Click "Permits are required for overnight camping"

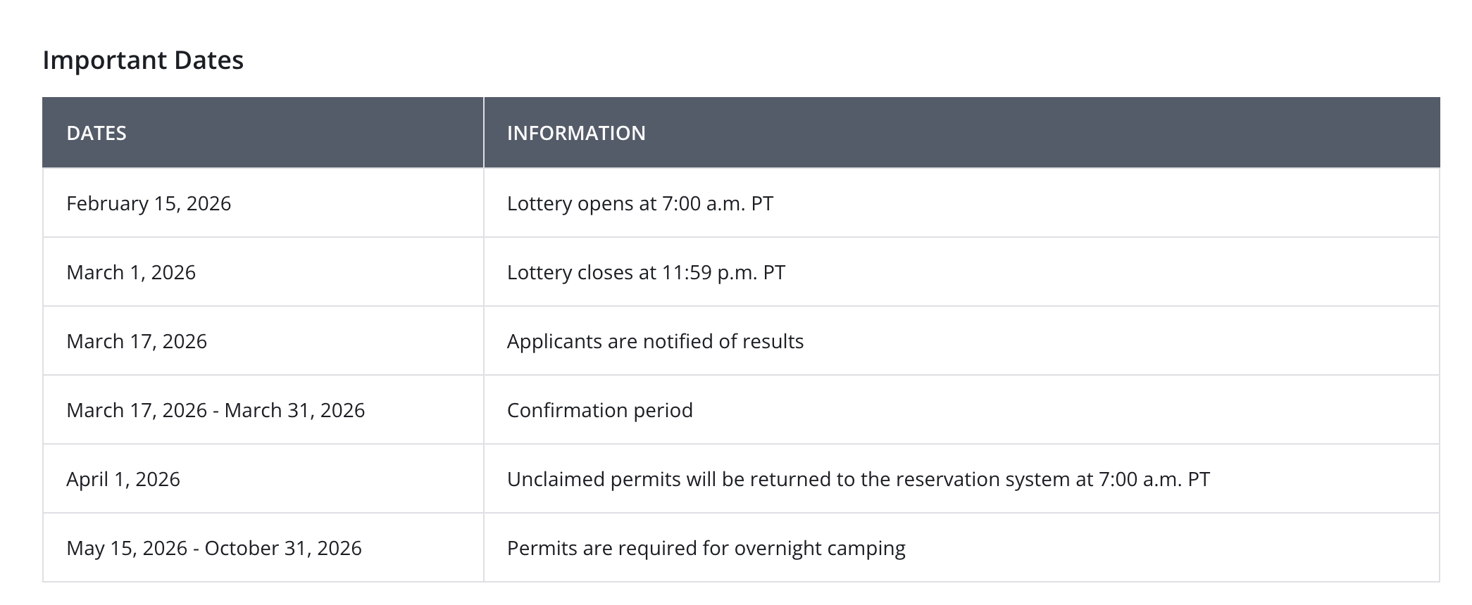(x=706, y=548)
